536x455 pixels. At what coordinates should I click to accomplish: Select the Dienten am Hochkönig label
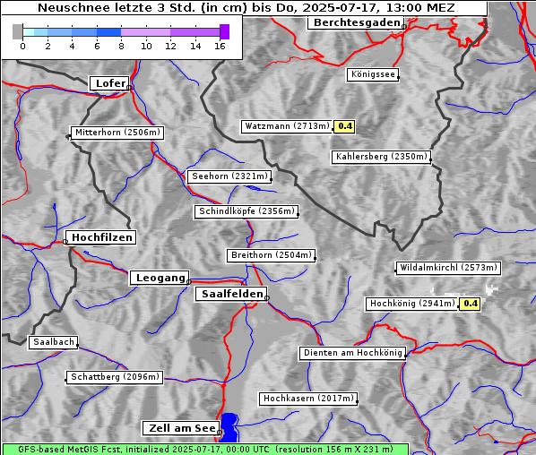click(x=353, y=353)
